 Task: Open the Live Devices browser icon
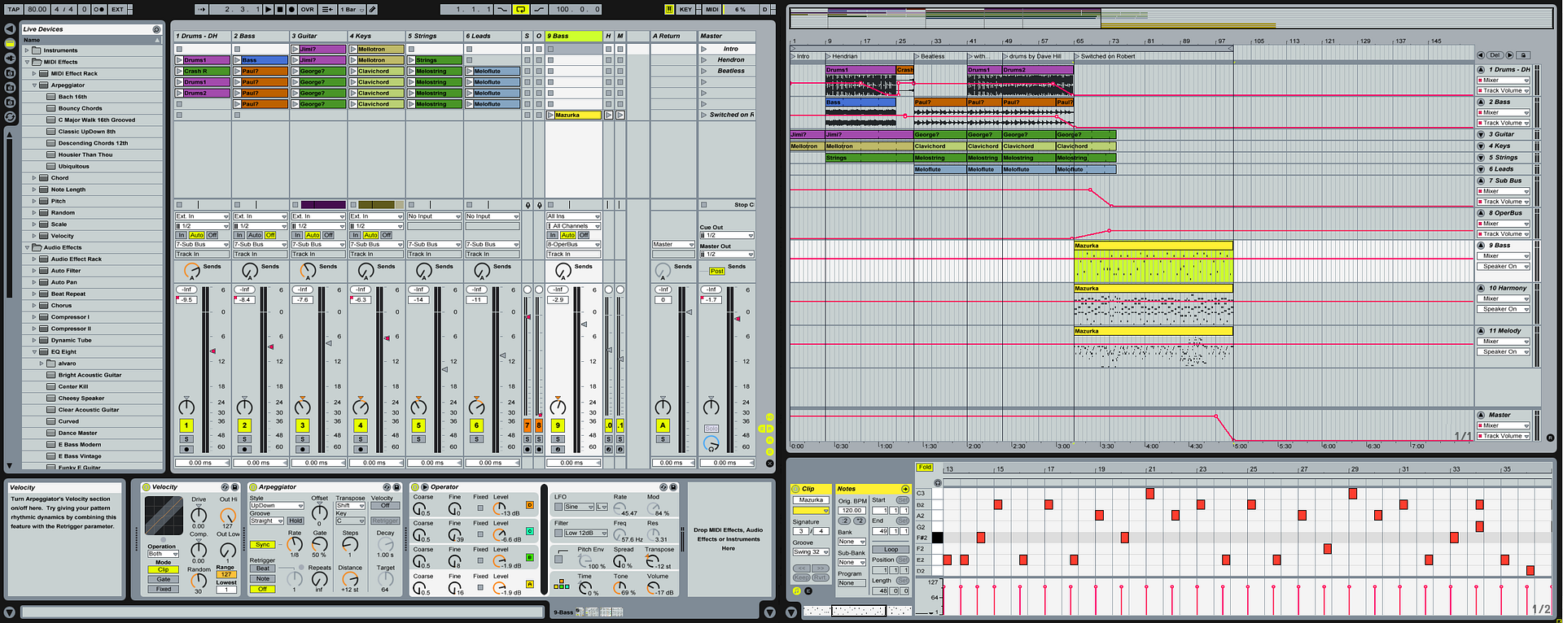10,43
